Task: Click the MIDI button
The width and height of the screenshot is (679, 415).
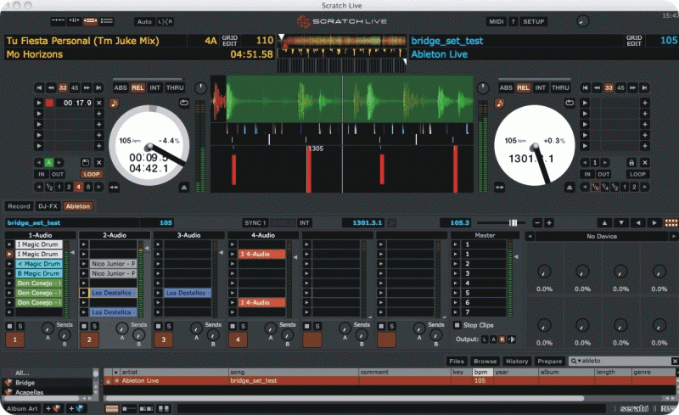Action: coord(497,21)
